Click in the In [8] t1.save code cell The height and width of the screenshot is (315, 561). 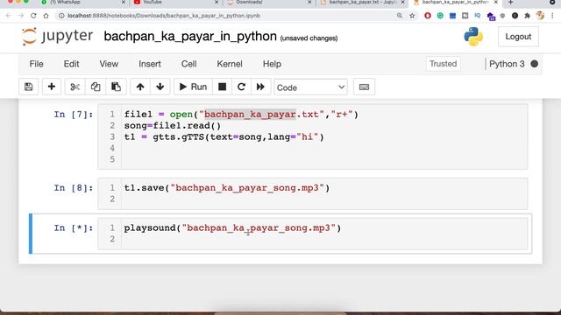(x=313, y=193)
